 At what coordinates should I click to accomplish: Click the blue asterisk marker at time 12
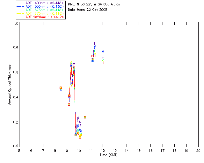click(x=103, y=52)
